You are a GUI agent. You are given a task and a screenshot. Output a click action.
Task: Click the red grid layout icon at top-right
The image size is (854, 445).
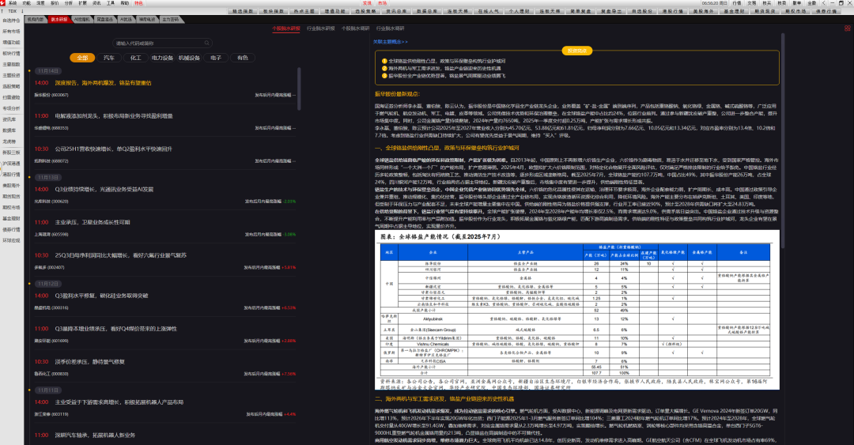point(848,28)
